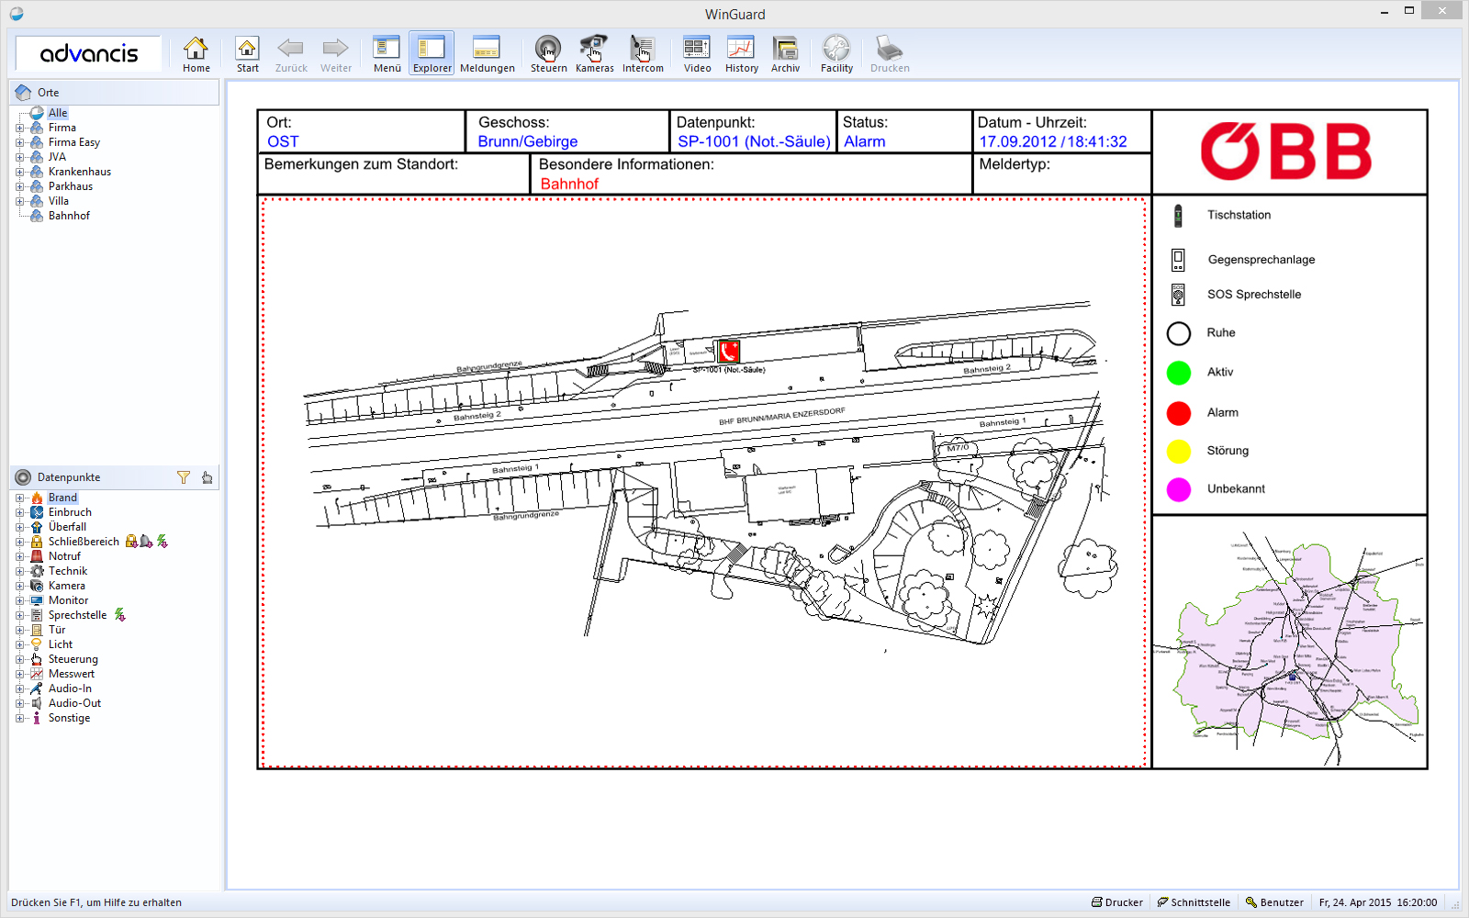Click the Gegensprechanlage legend icon
Screen dimensions: 1469x918
coord(1178,260)
